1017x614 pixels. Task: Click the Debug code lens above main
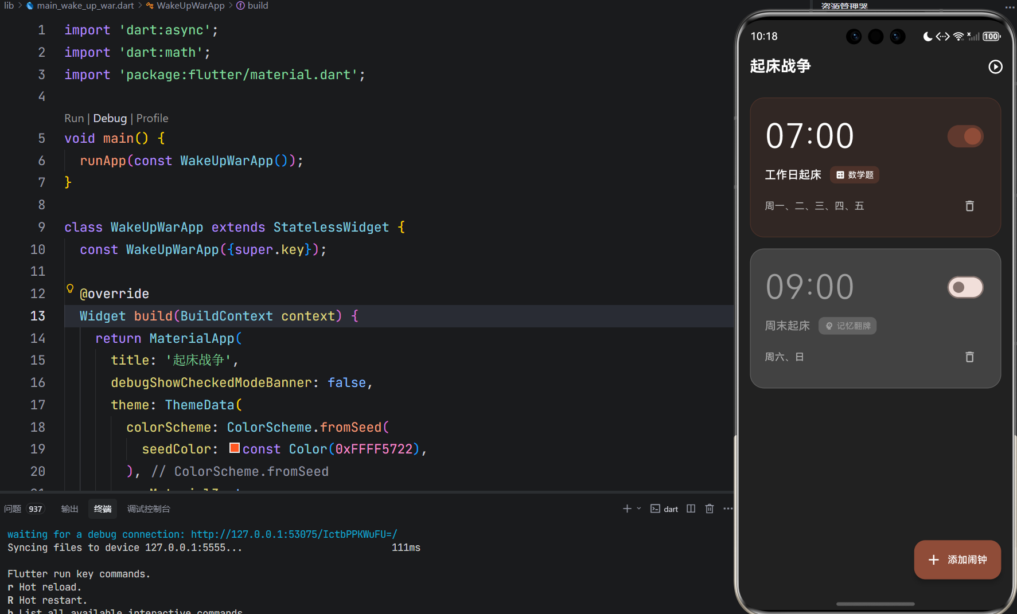[x=110, y=118]
